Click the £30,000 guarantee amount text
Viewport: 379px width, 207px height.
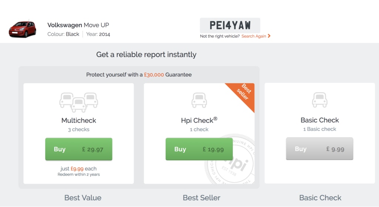(154, 74)
